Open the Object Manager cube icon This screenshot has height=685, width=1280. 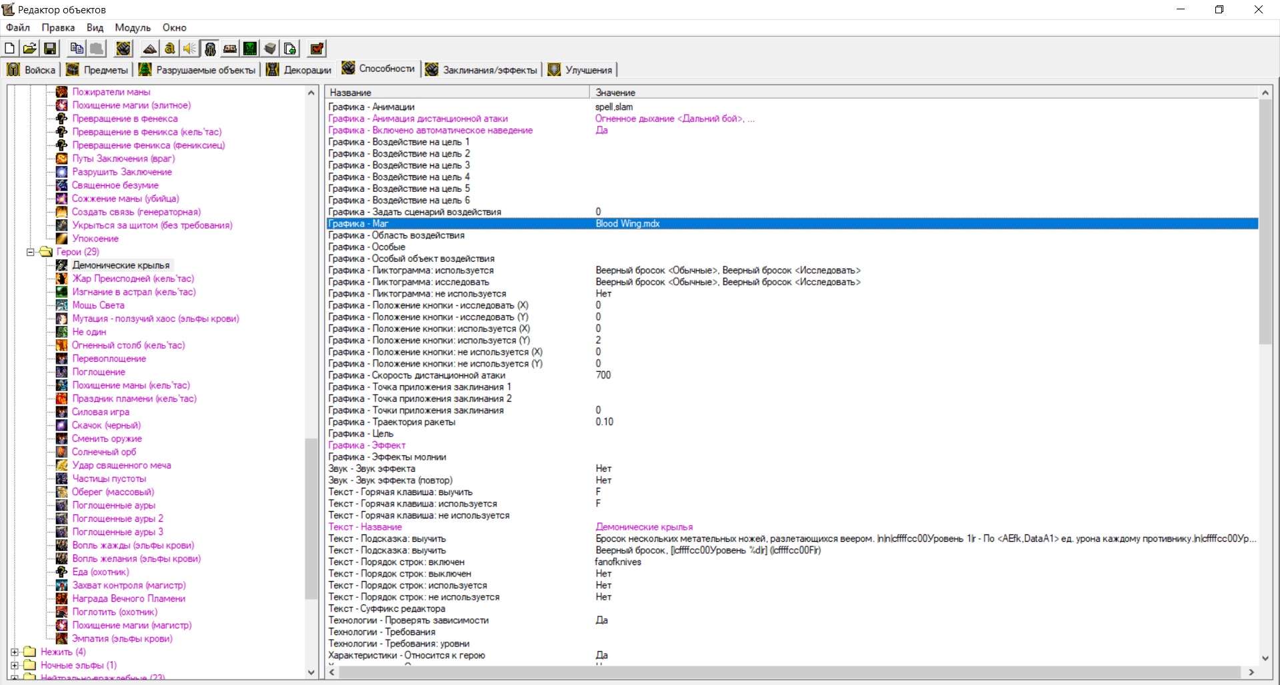270,49
